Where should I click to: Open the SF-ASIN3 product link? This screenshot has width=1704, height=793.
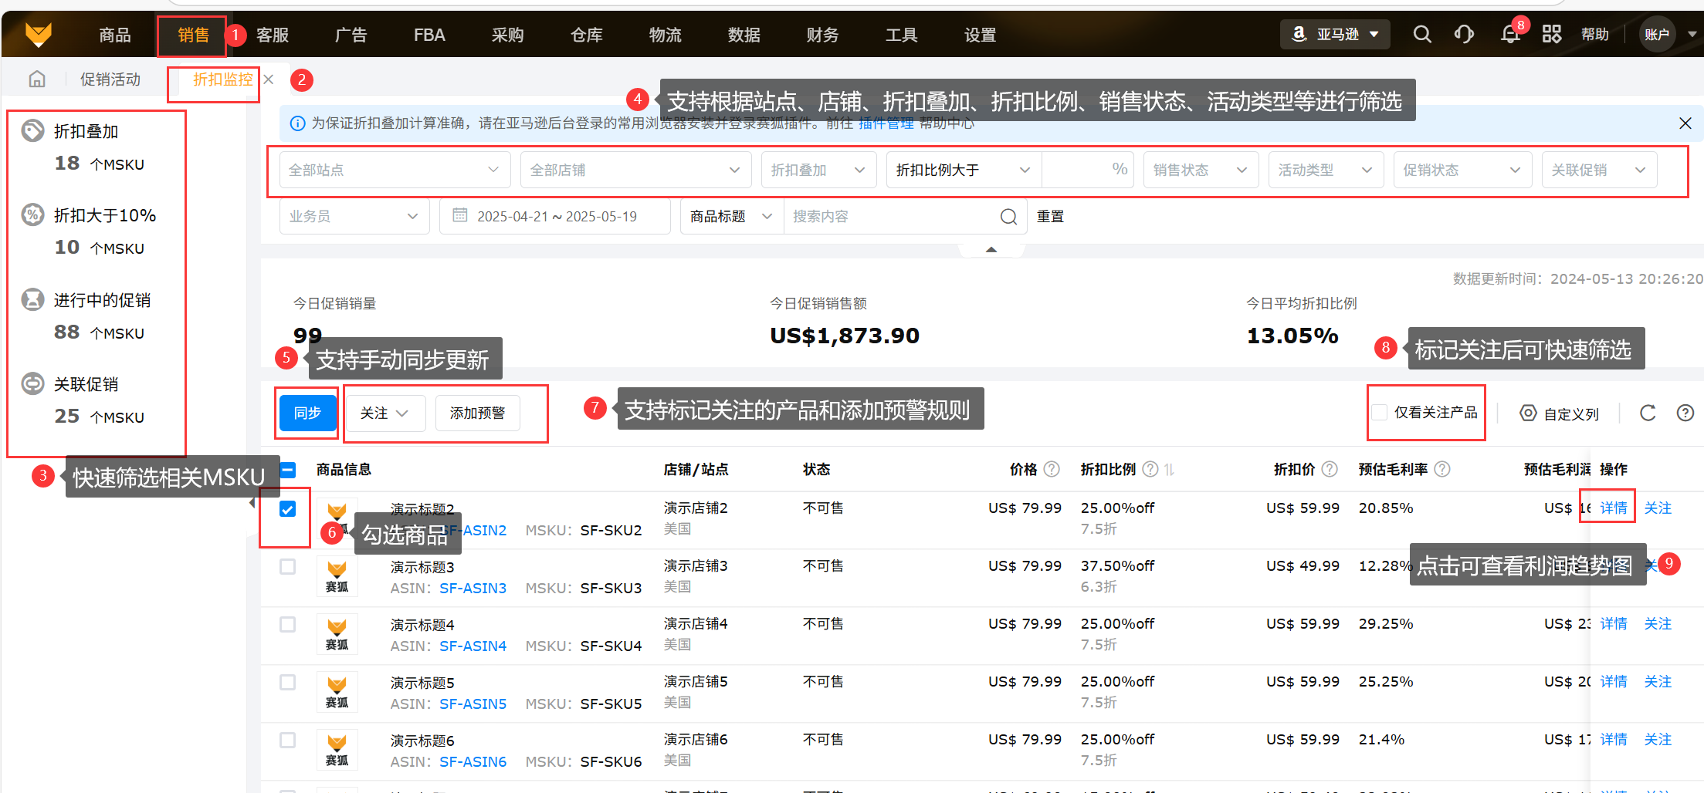coord(473,588)
